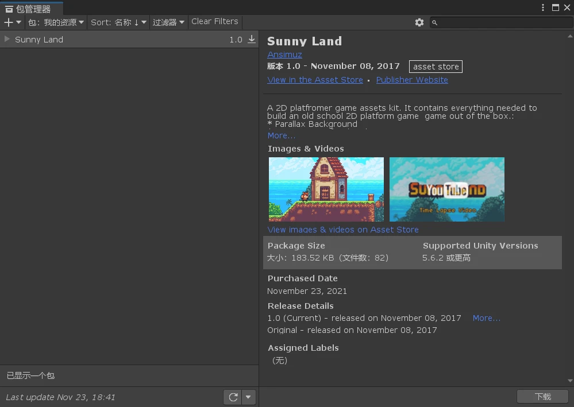
Task: Open the Publisher Website link
Action: click(412, 80)
